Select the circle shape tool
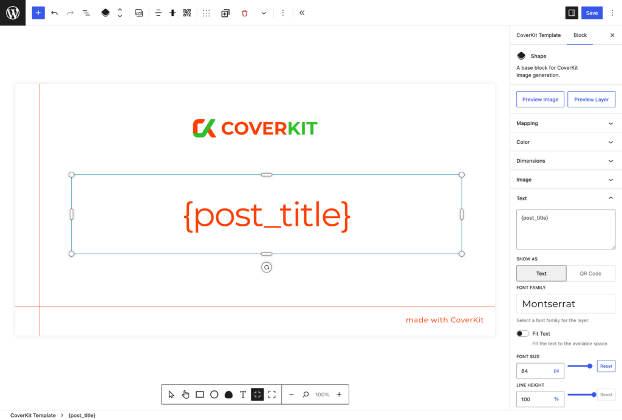 [x=214, y=395]
